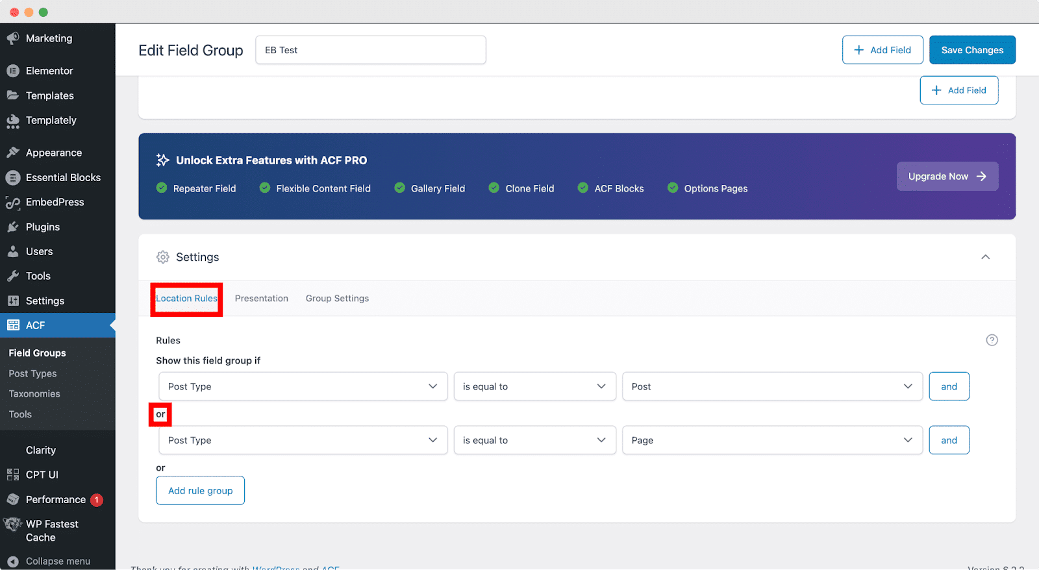The height and width of the screenshot is (570, 1039).
Task: Click the CPT UI icon
Action: click(x=13, y=475)
